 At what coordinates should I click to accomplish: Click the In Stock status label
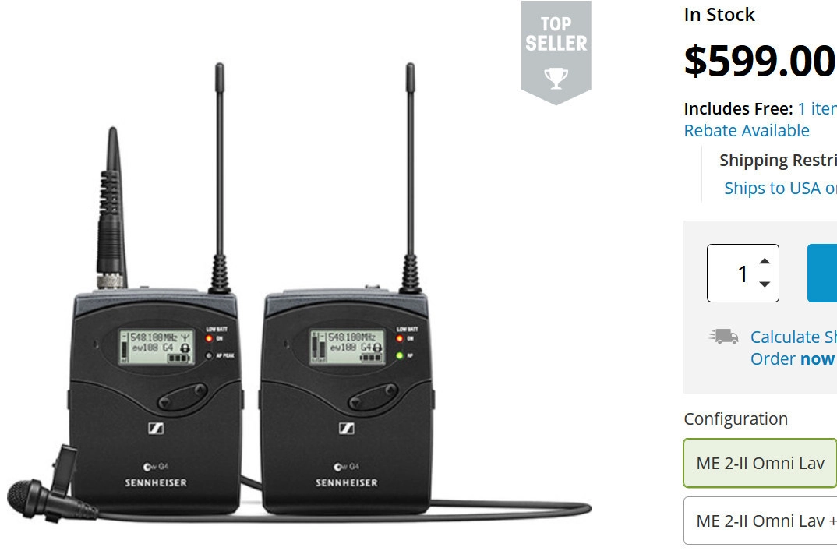(719, 14)
